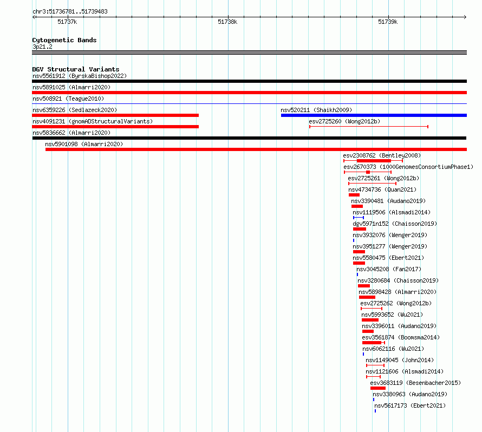Click the nsv5993652 (Wu2021) label
Viewport: 482px width, 432px height.
(392, 315)
